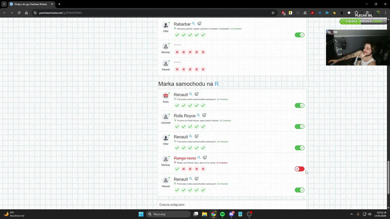Click Ai Checker link under Rolls Royce
The height and width of the screenshot is (219, 390).
click(x=225, y=120)
